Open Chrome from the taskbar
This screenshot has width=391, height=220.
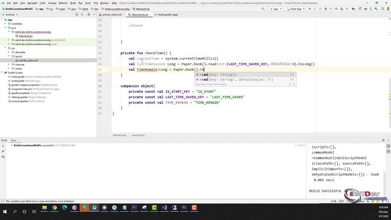54,208
